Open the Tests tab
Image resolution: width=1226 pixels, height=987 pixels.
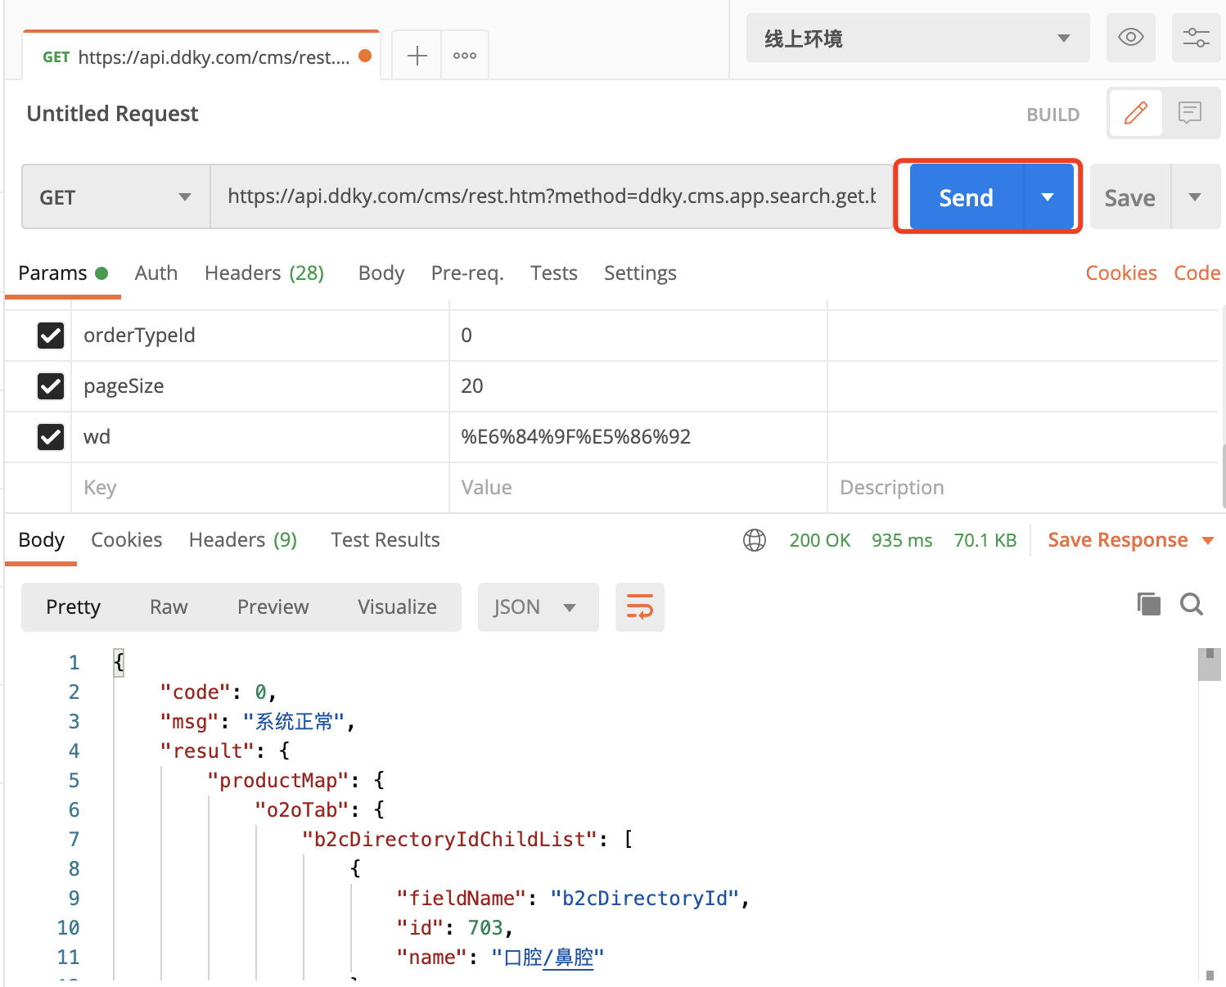[x=554, y=273]
